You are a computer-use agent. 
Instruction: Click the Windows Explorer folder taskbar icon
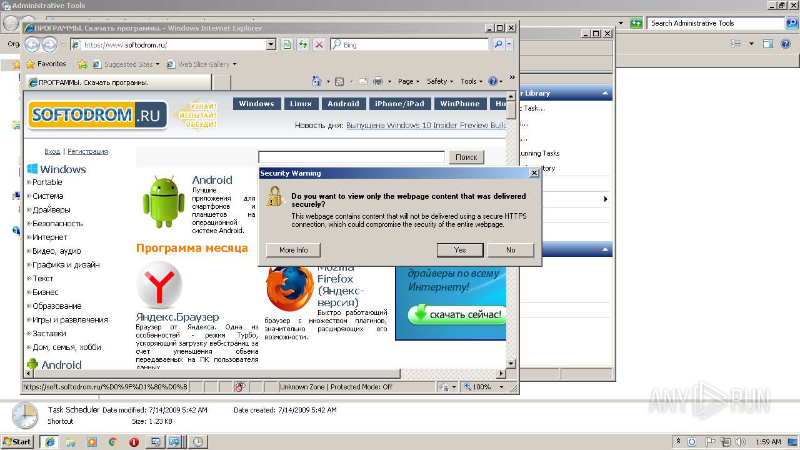pos(71,441)
